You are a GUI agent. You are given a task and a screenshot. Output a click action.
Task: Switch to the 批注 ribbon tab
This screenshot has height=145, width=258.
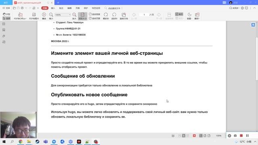(61, 8)
